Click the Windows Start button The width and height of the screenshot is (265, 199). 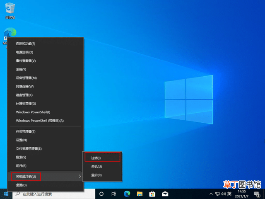[x=6, y=194]
